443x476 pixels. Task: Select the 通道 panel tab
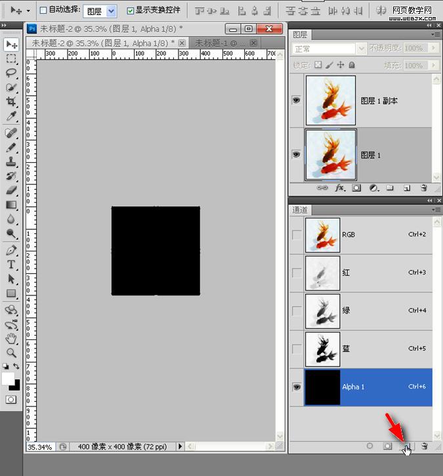300,209
